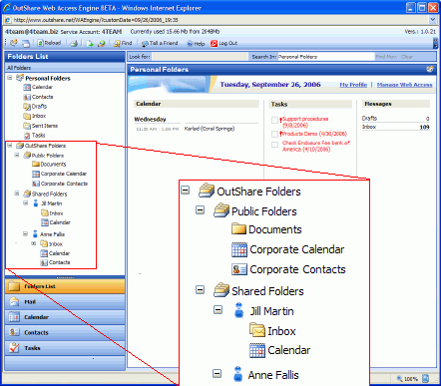Click into the Look for search field

click(201, 57)
